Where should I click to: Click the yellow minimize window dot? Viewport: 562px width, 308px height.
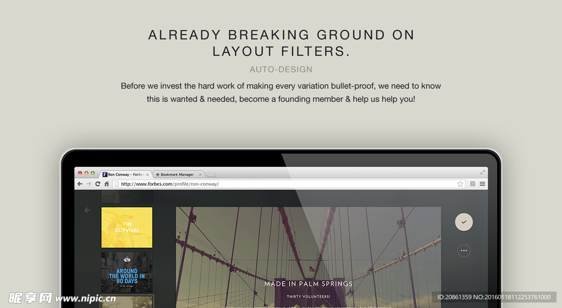(x=86, y=173)
